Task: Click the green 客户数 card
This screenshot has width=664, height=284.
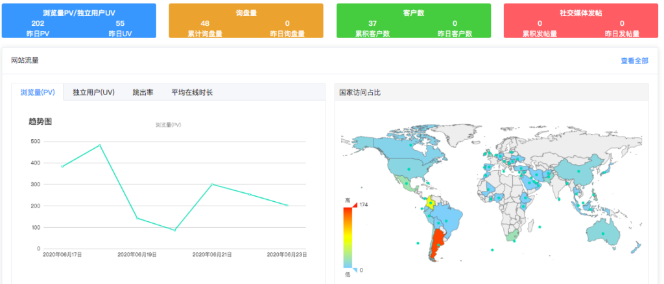Action: (413, 21)
